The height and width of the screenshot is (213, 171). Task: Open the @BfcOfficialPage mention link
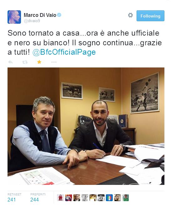64,52
